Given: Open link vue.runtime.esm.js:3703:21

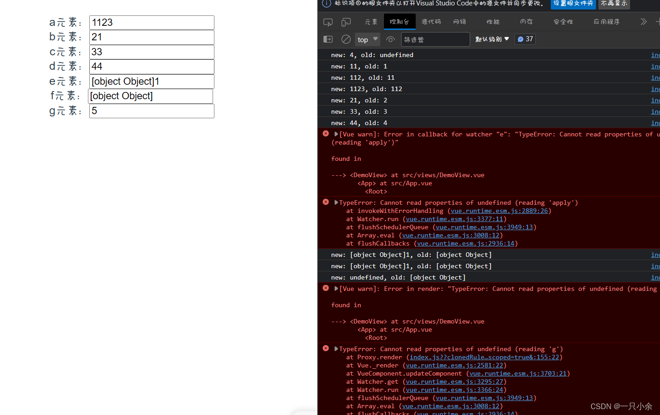Looking at the screenshot, I should (x=518, y=373).
